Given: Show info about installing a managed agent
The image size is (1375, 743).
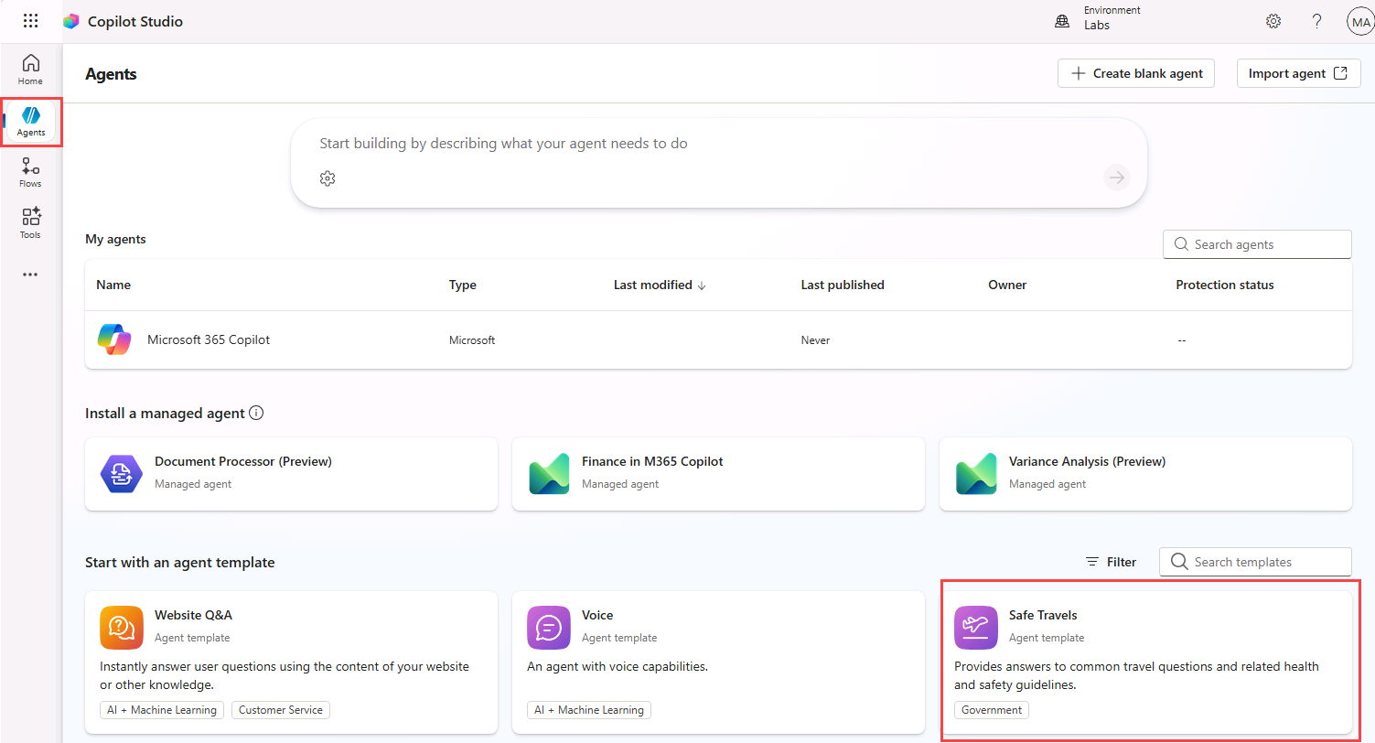Looking at the screenshot, I should [256, 413].
